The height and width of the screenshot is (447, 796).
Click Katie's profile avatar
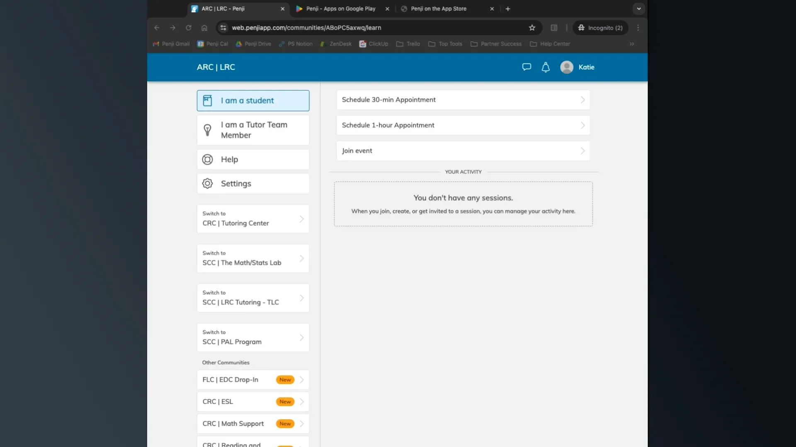click(567, 67)
